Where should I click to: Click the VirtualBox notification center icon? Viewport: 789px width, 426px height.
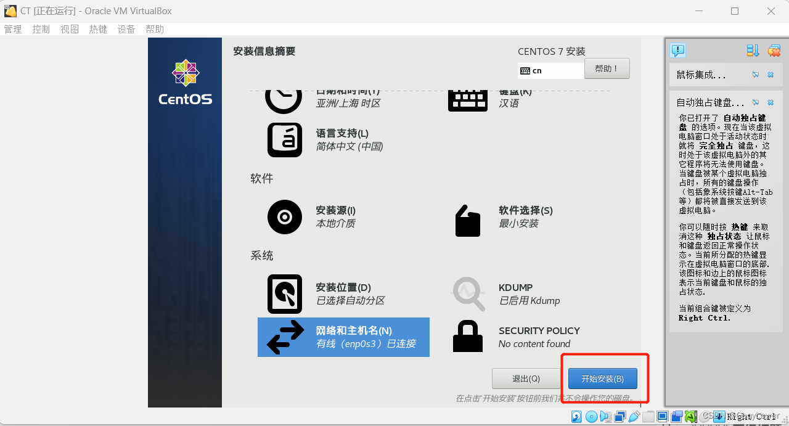[678, 51]
